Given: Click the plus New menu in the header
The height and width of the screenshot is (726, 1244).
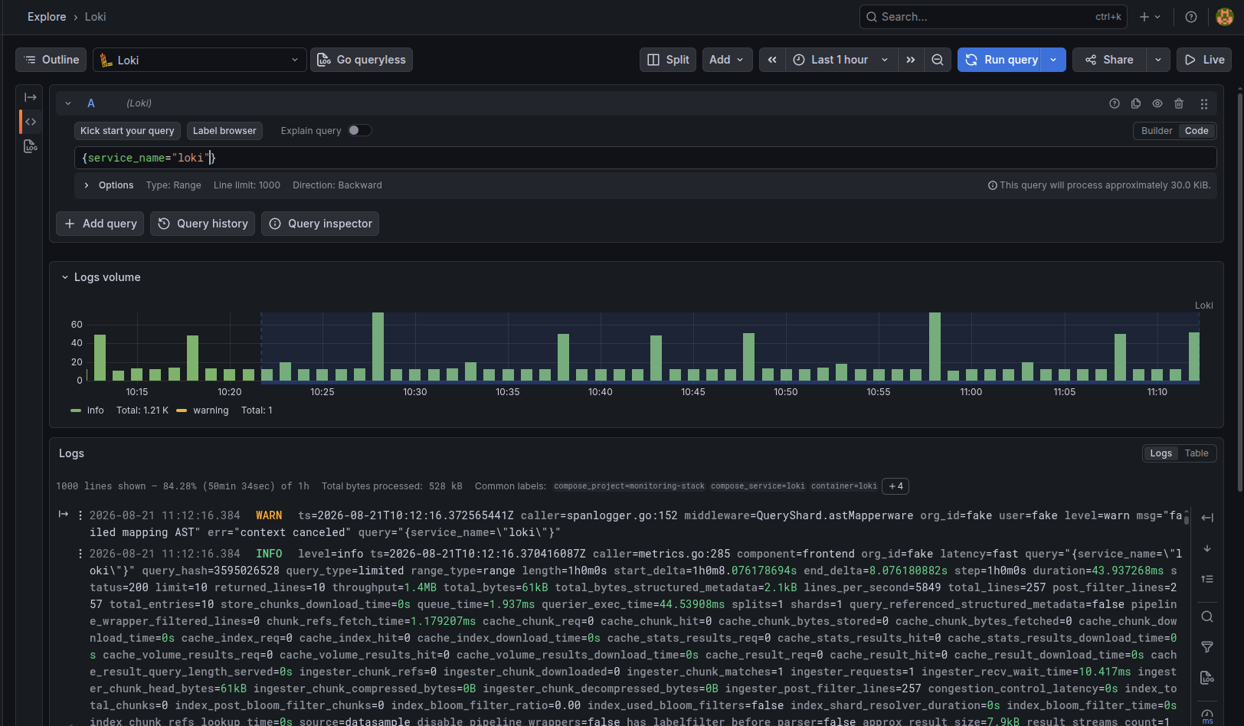Looking at the screenshot, I should pyautogui.click(x=1150, y=17).
